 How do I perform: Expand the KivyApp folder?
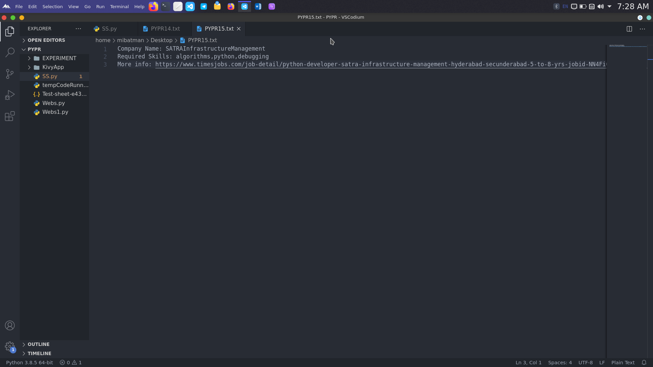[53, 67]
